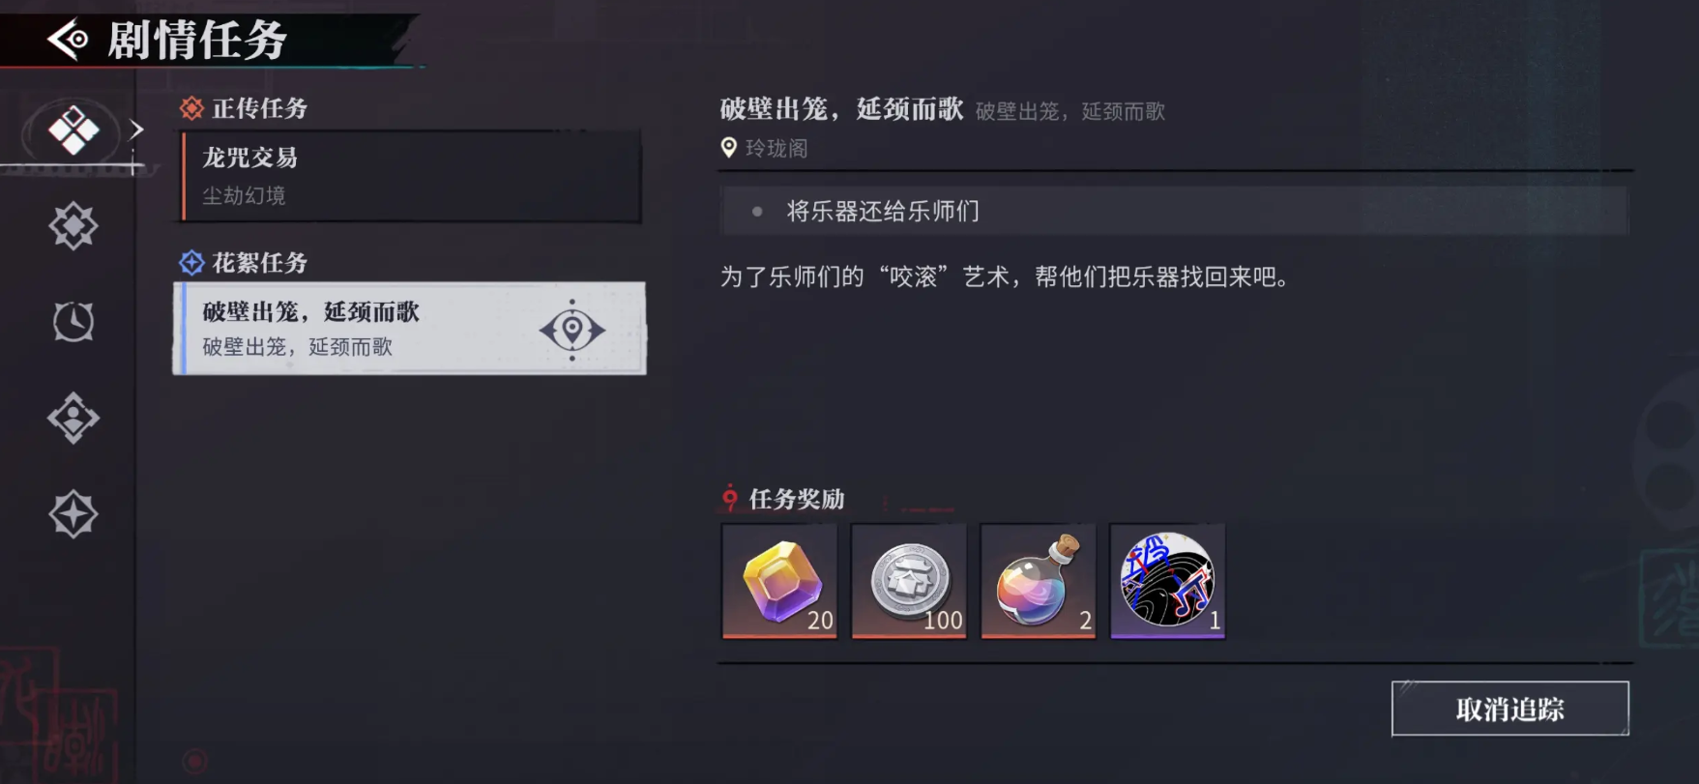Viewport: 1699px width, 784px height.
Task: Select the 龙咒交易 main quest entry
Action: click(412, 177)
